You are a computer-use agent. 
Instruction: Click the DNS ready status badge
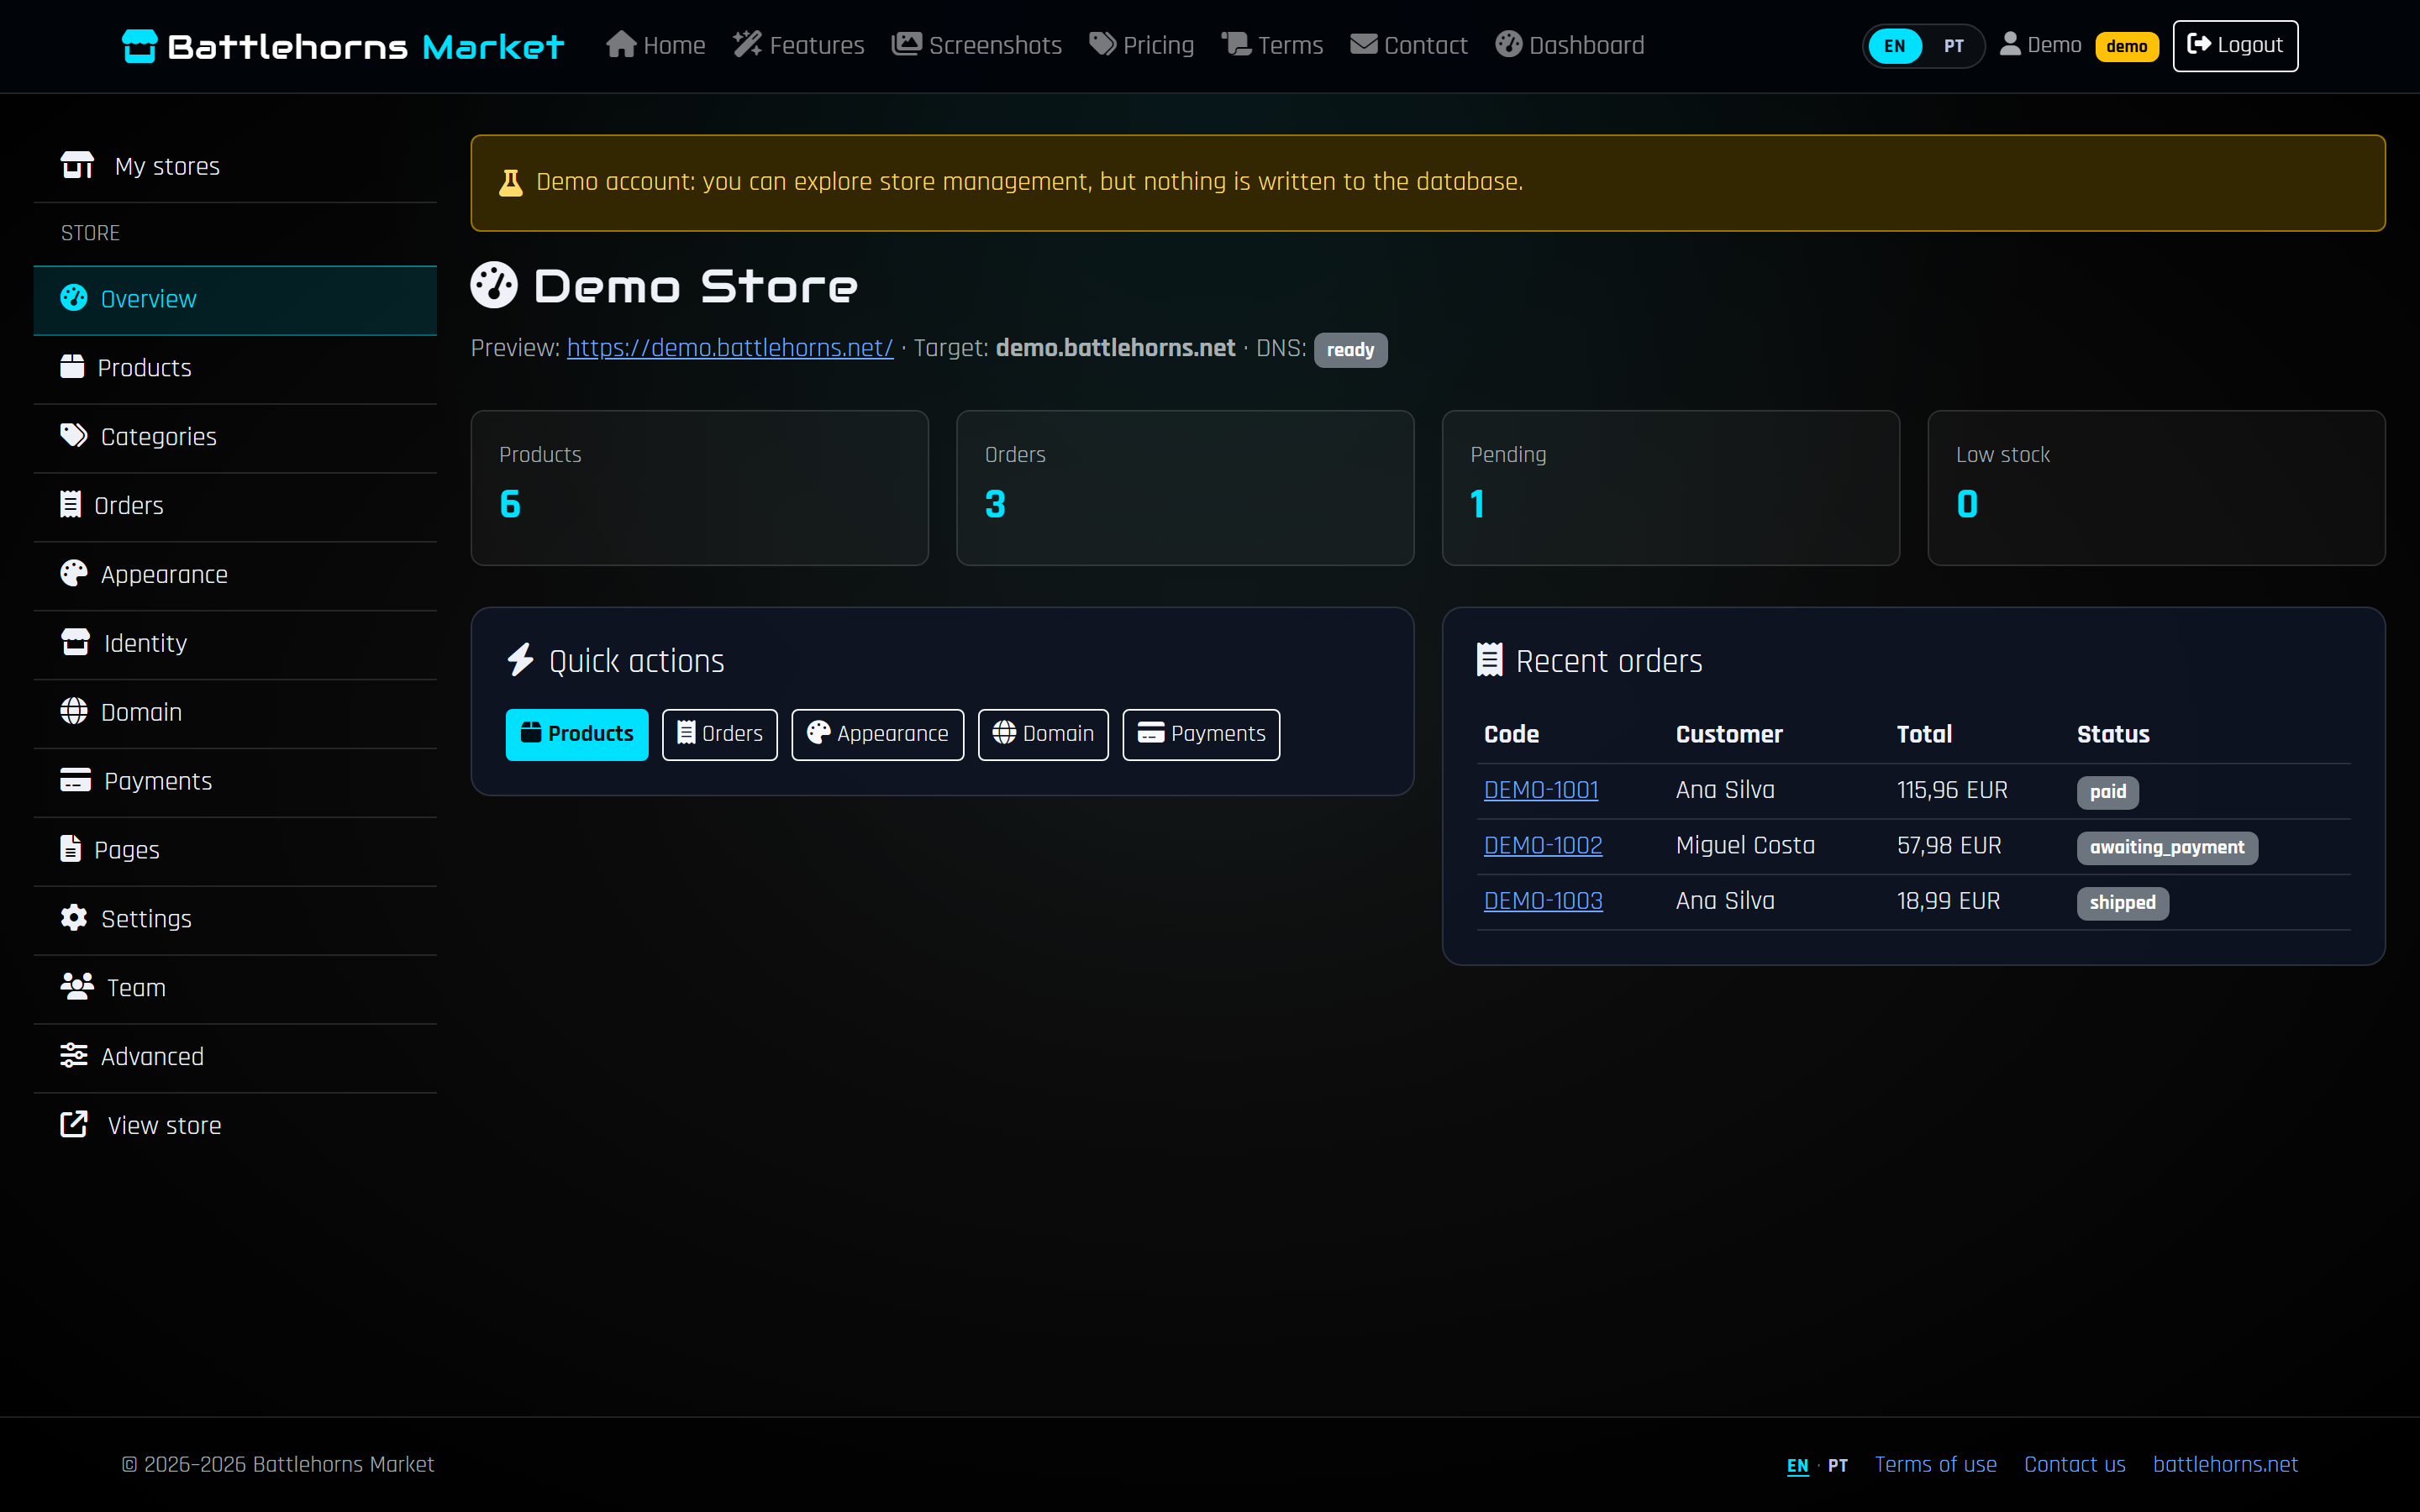point(1350,350)
